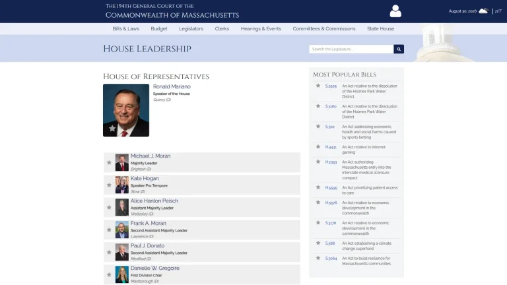The height and width of the screenshot is (285, 507).
Task: Click Frank A. Moran's thumbnail photo
Action: click(122, 230)
